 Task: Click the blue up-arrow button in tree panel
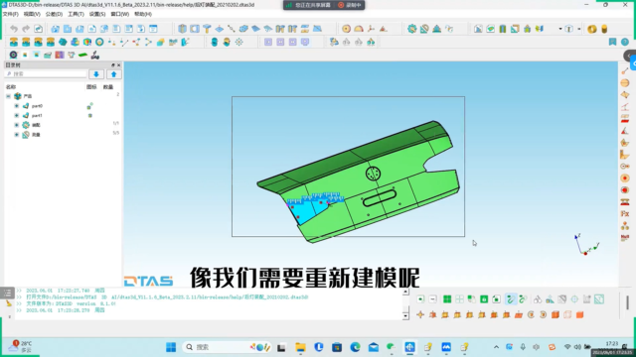114,74
